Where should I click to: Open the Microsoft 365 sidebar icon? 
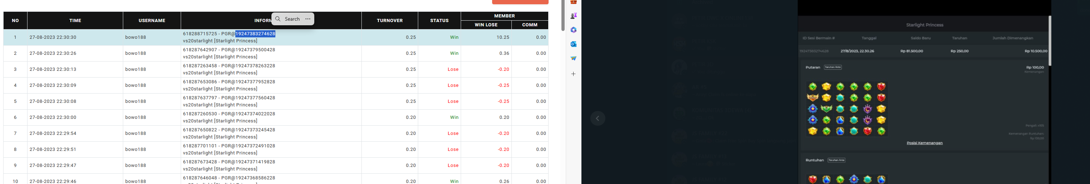[x=573, y=30]
